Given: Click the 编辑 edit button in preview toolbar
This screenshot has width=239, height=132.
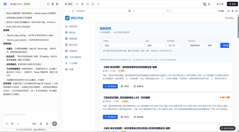Looking at the screenshot, I should coord(221,11).
